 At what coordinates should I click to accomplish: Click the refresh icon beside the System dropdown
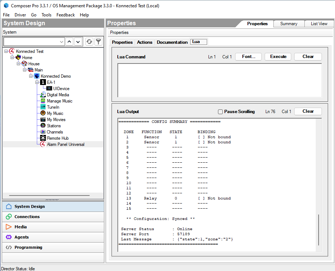tap(89, 42)
